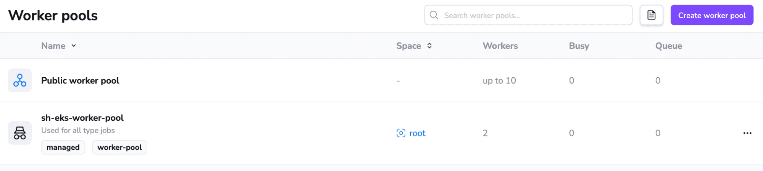Click the Space column header
763x171 pixels.
[x=408, y=46]
